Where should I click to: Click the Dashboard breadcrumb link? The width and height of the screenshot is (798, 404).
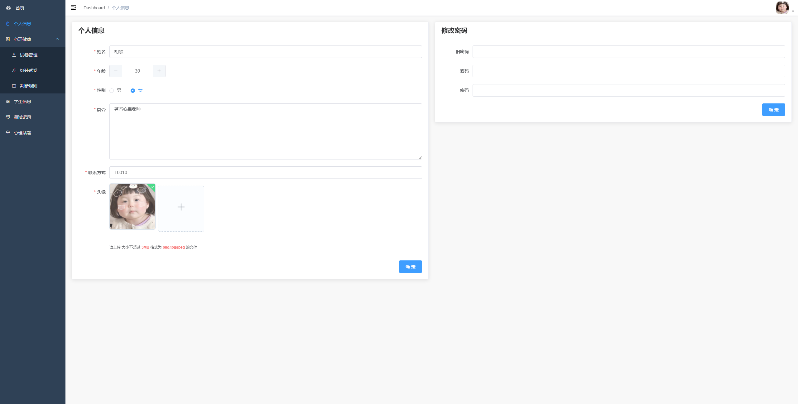pos(94,8)
